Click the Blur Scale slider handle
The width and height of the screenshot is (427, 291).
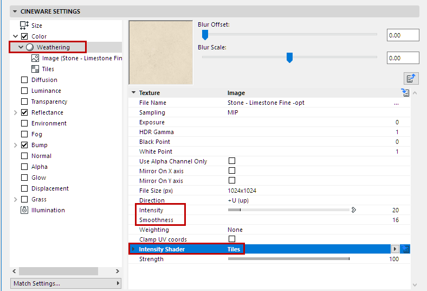pyautogui.click(x=289, y=58)
